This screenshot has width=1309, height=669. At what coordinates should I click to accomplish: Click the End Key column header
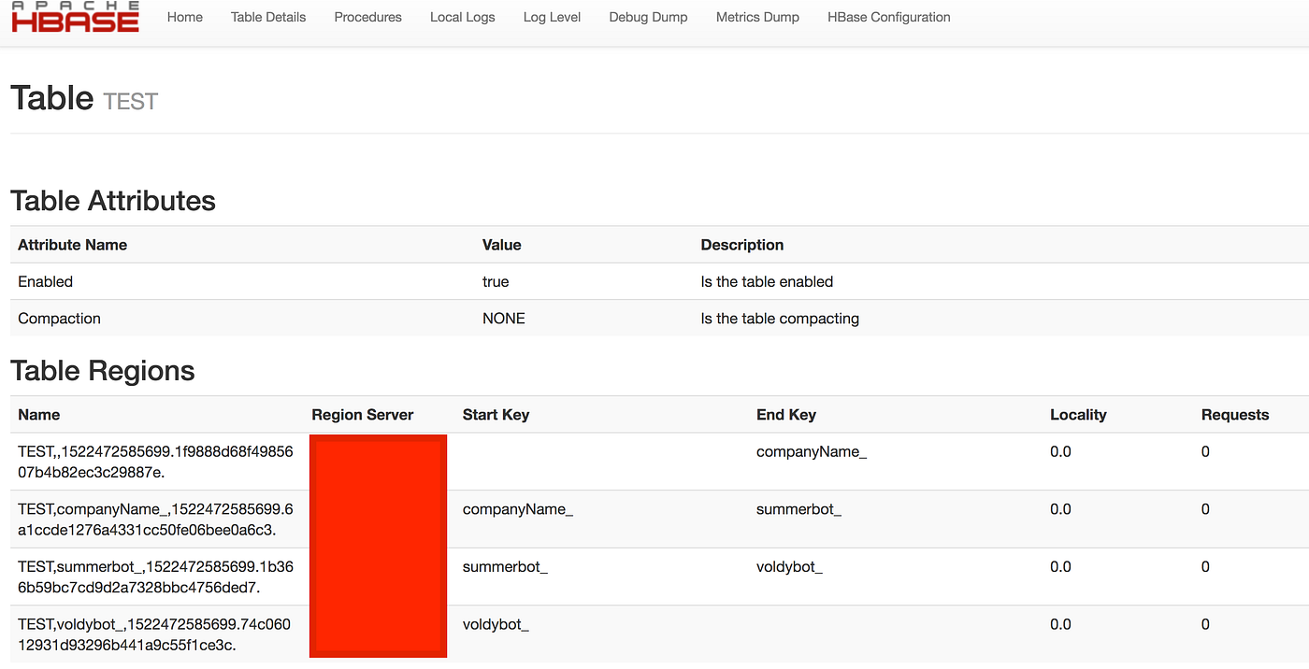click(786, 414)
